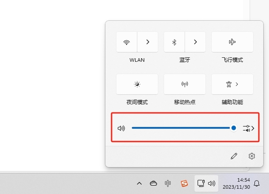Open notifications via bell icon

click(257, 183)
